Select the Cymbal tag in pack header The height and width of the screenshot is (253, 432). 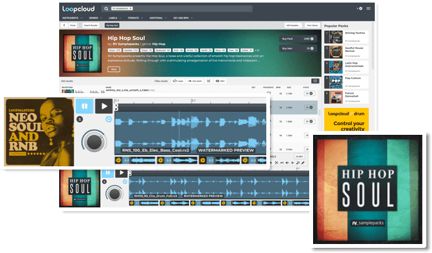pos(130,50)
